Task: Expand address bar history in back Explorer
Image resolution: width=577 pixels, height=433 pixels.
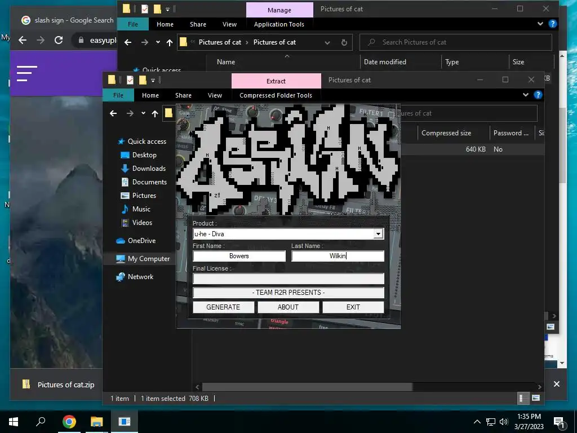Action: click(x=327, y=42)
